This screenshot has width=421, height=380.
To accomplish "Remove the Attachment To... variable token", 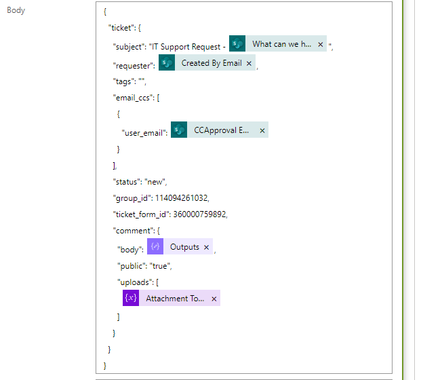I will point(214,298).
